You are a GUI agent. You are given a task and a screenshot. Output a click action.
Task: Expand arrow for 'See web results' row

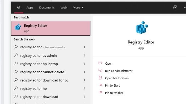tap(85, 47)
